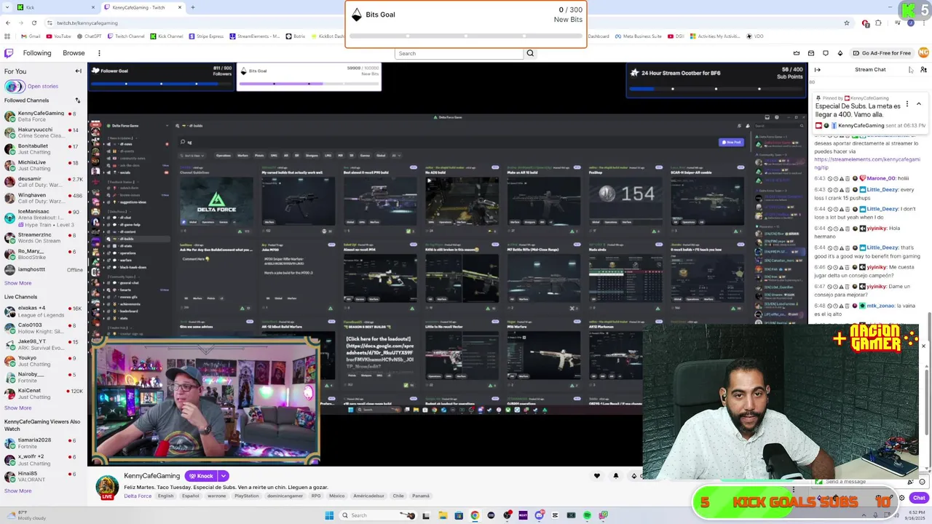The height and width of the screenshot is (524, 932).
Task: Open the ChatGPT bookmark
Action: click(x=89, y=36)
